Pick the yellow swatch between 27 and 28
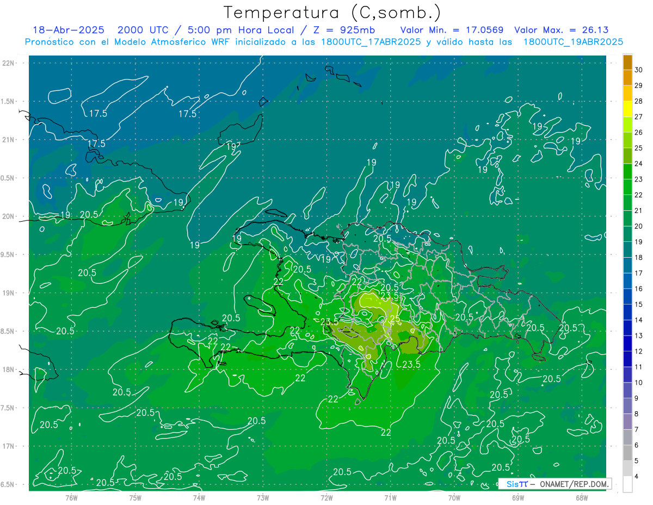 [x=627, y=108]
